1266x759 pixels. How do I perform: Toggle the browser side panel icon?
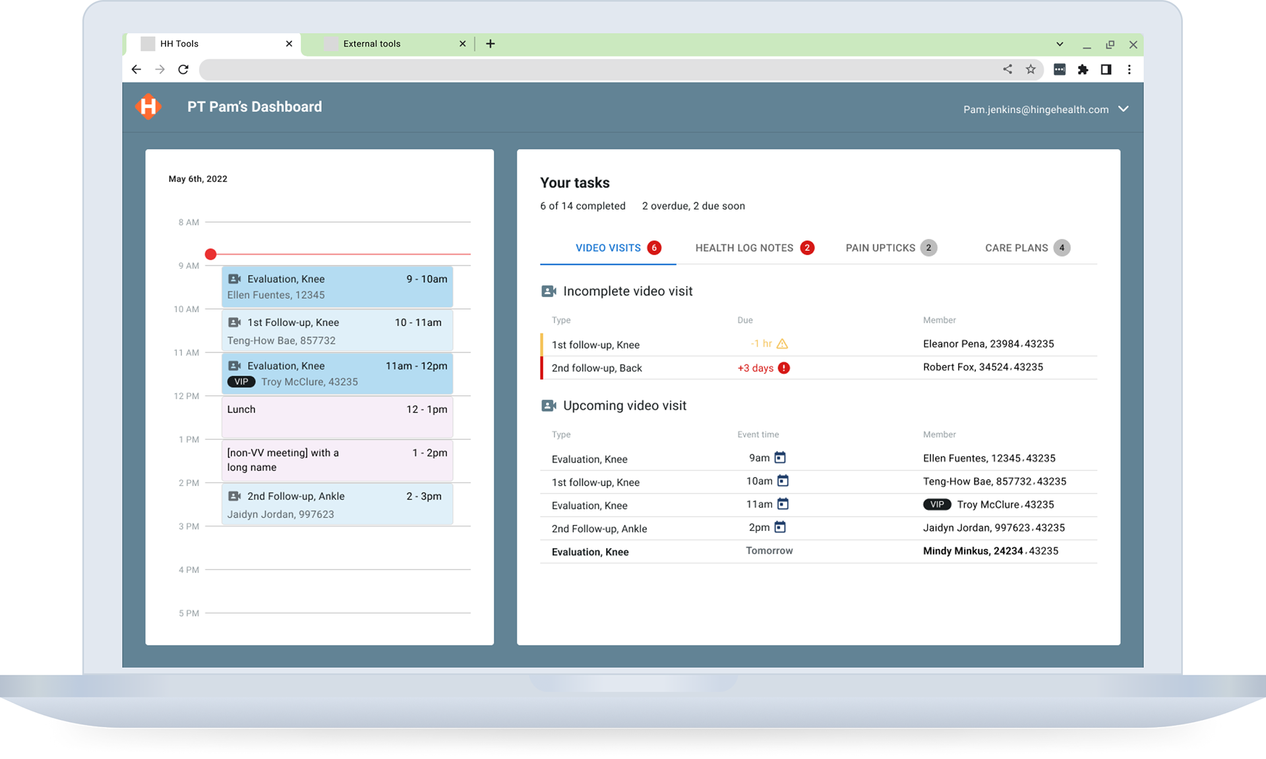click(x=1106, y=69)
